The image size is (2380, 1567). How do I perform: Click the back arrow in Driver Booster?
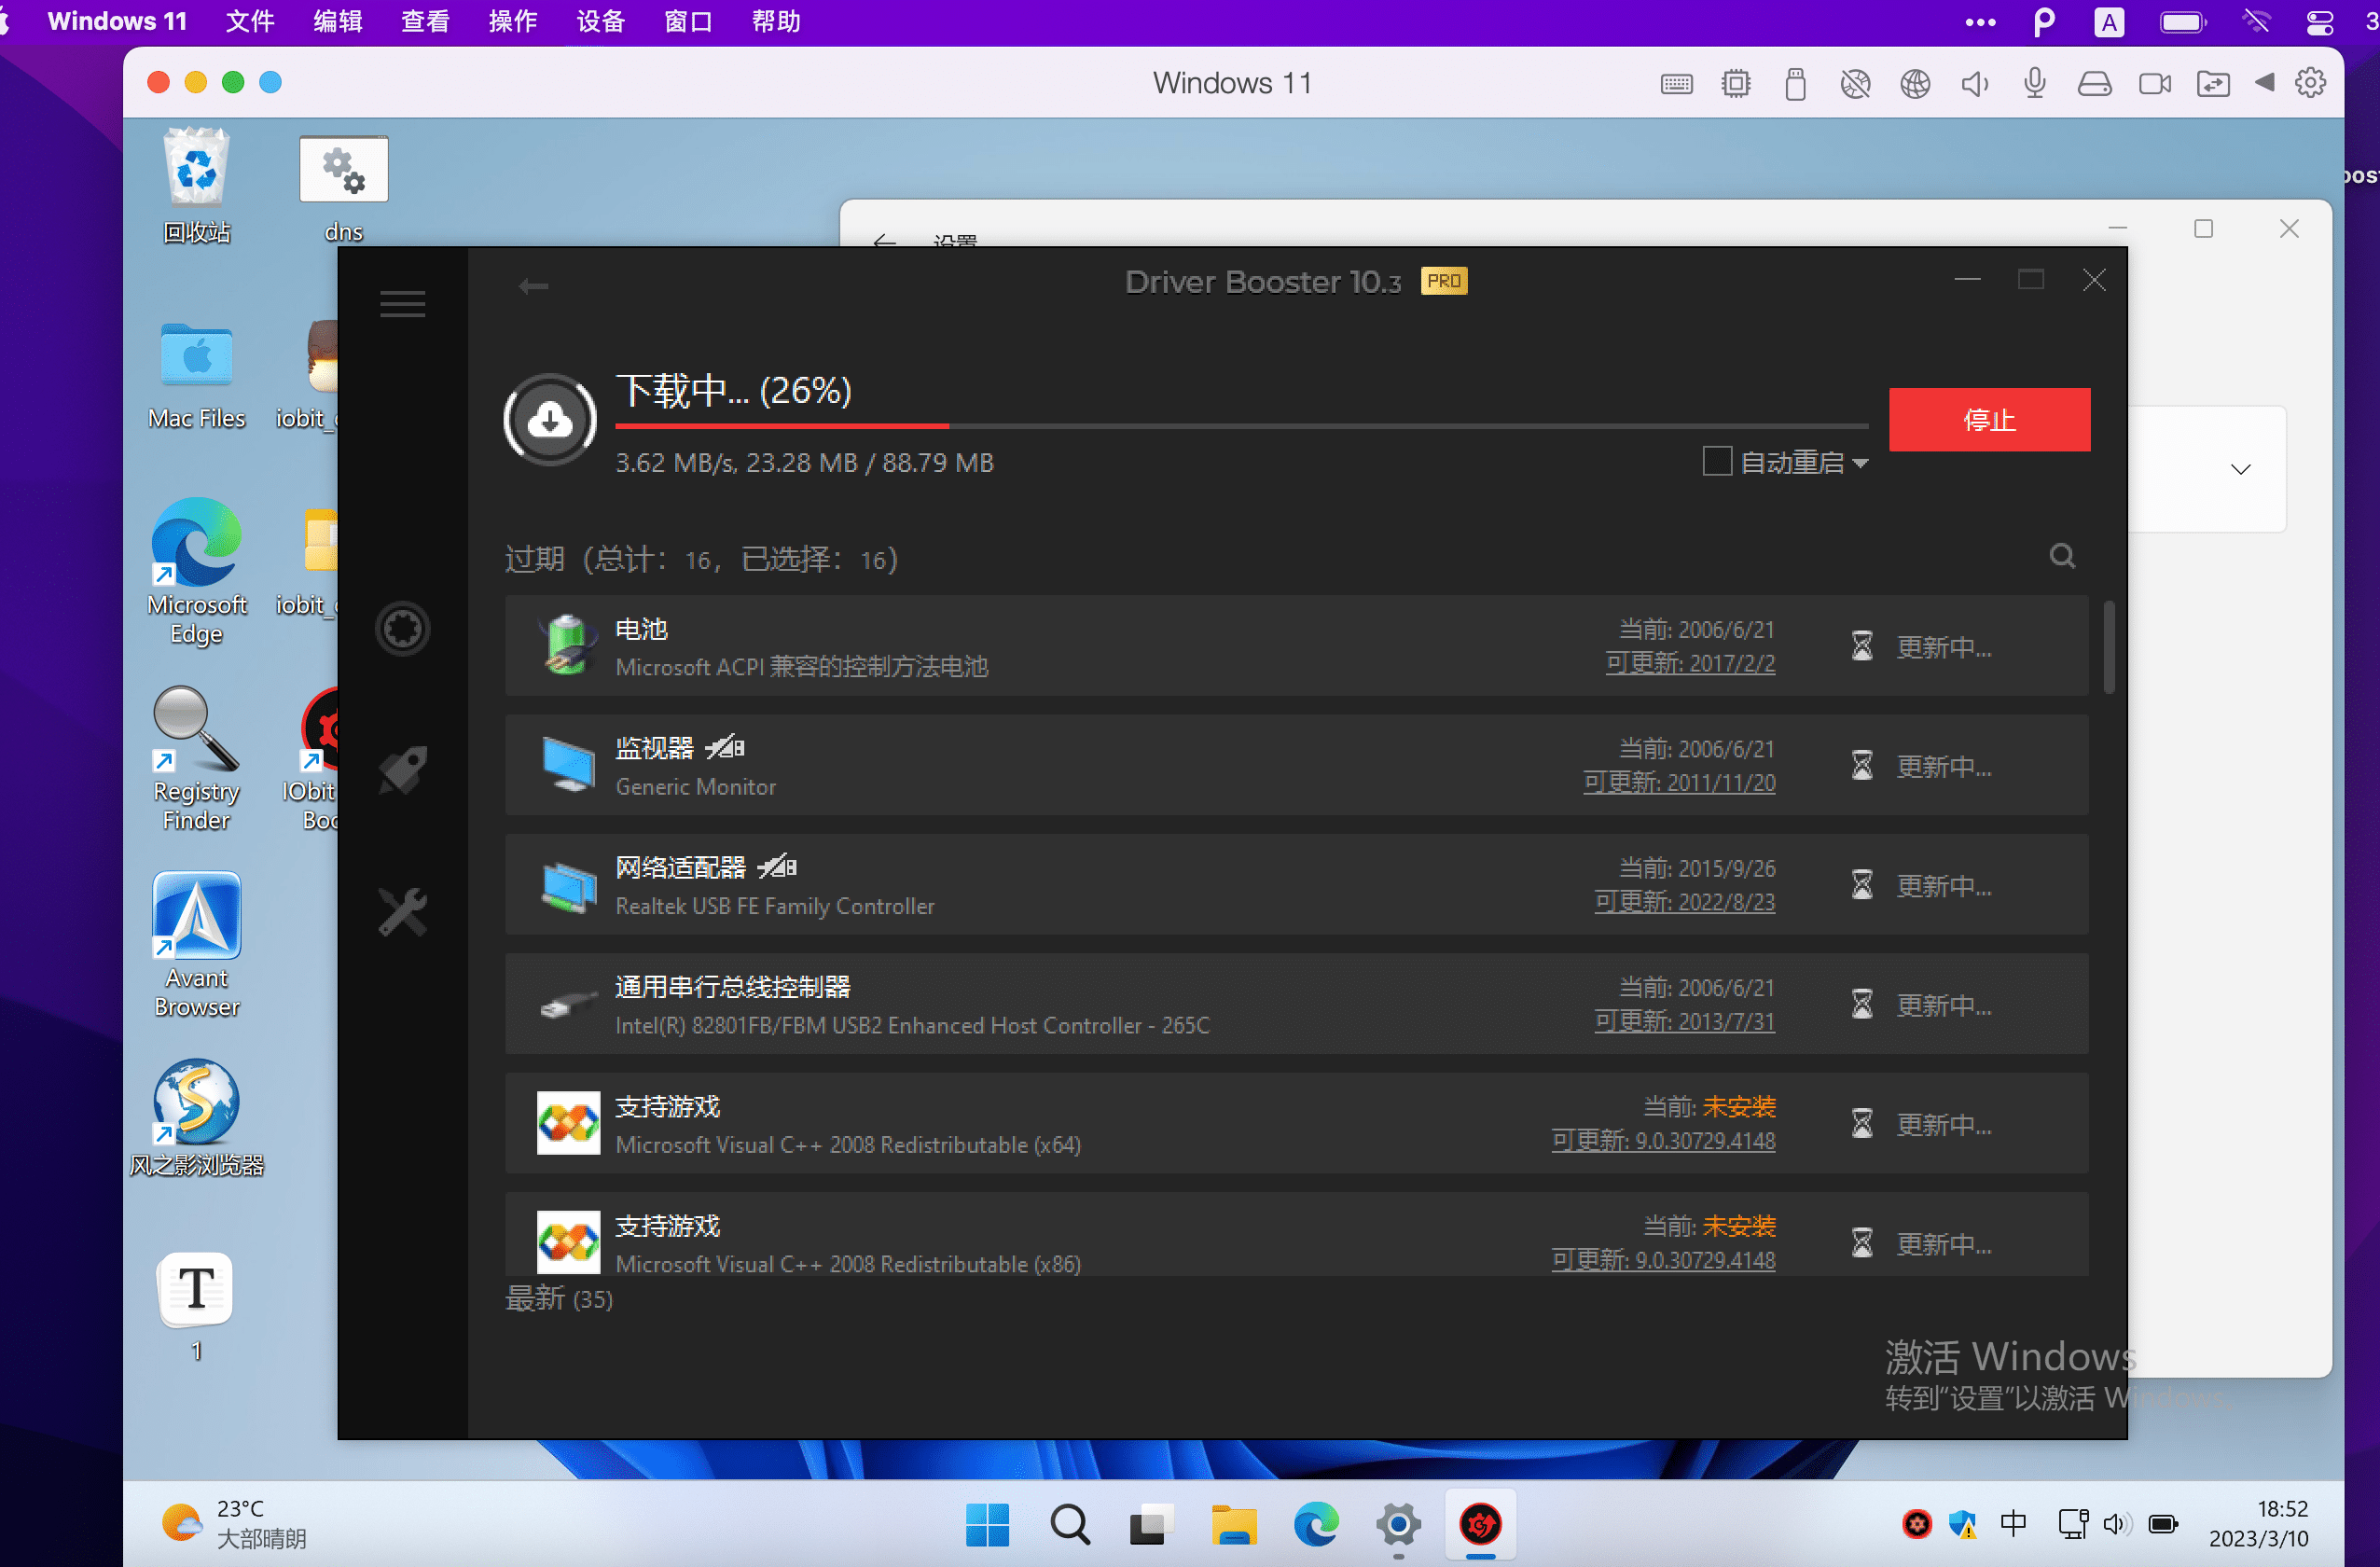533,287
